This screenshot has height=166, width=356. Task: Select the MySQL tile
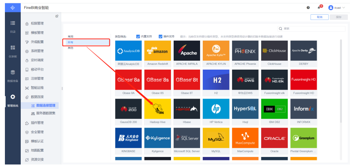point(216,141)
